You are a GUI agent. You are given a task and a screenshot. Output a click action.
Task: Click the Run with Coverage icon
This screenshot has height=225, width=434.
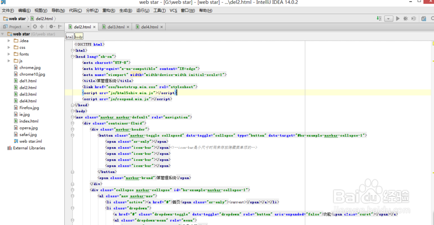point(414,19)
